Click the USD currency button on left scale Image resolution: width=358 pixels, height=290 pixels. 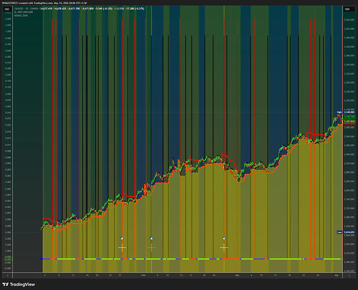pyautogui.click(x=7, y=9)
